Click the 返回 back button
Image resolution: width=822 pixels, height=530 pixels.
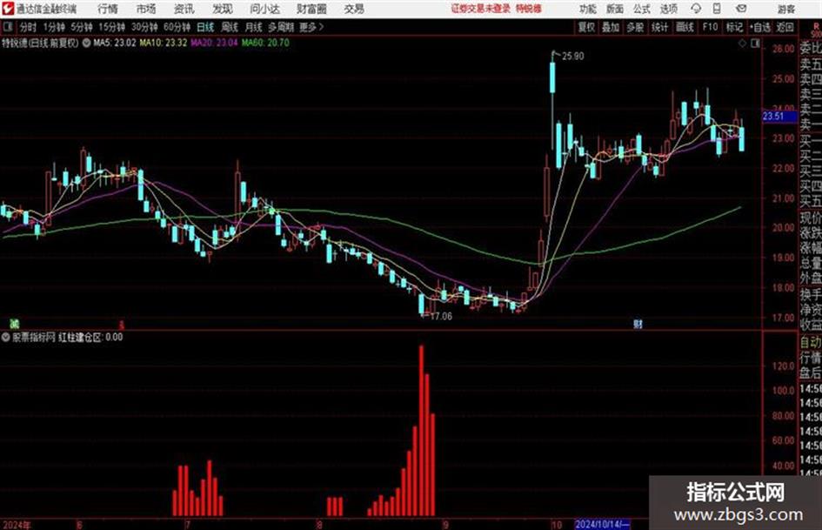785,27
